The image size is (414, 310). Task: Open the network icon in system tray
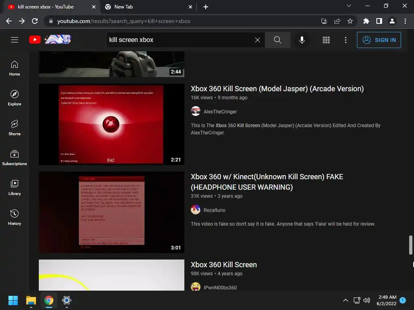[357, 300]
